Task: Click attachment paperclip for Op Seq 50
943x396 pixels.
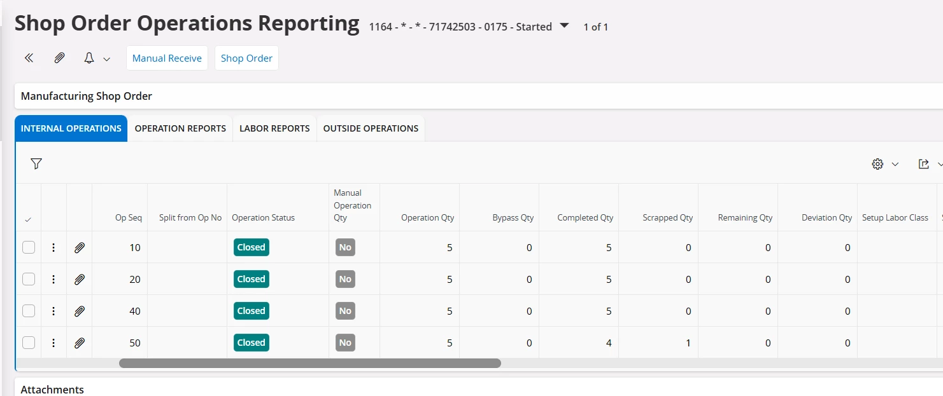Action: pyautogui.click(x=79, y=343)
